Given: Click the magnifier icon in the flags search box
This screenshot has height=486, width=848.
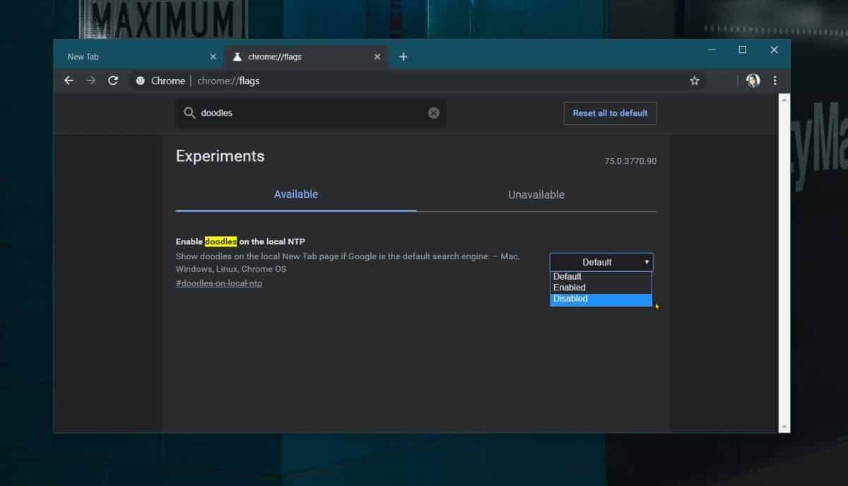Looking at the screenshot, I should pos(189,113).
